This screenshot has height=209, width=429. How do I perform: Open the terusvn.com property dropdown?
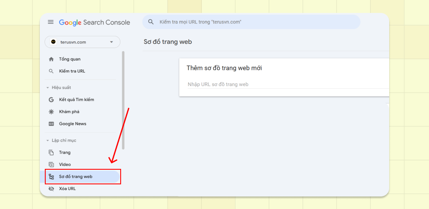[x=83, y=42]
